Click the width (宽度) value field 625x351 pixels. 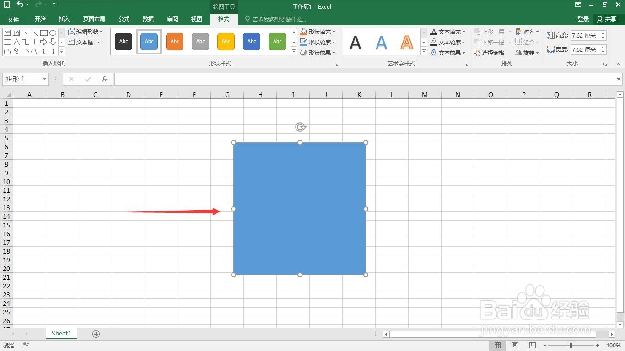tap(585, 49)
